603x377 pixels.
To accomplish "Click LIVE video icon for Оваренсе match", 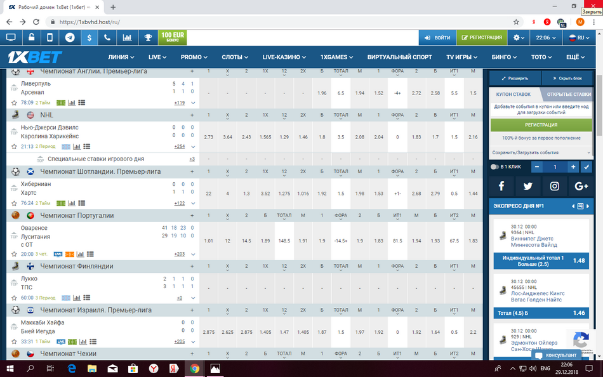I will (x=58, y=255).
